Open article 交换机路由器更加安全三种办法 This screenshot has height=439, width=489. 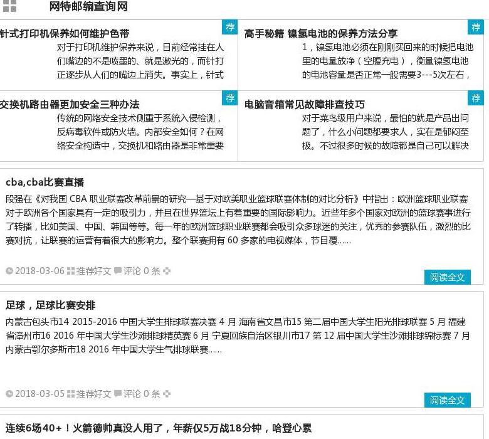tap(70, 104)
